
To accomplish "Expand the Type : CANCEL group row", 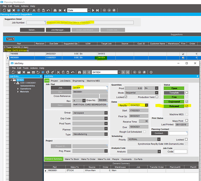I will coord(5,47).
